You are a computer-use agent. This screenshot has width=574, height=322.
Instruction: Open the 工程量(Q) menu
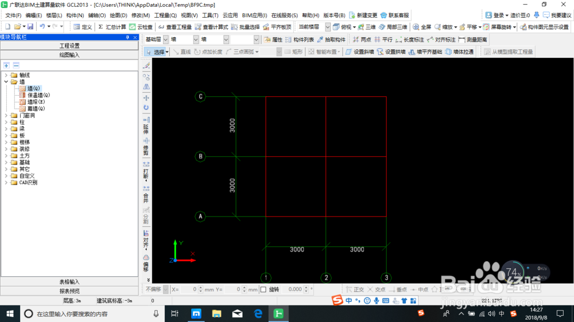pyautogui.click(x=165, y=15)
